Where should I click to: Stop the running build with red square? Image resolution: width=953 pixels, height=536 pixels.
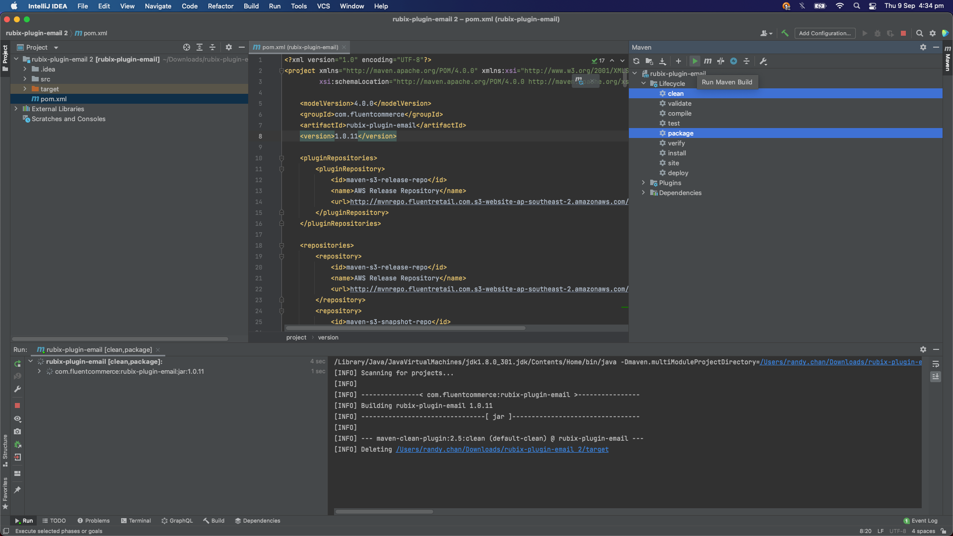pos(17,405)
